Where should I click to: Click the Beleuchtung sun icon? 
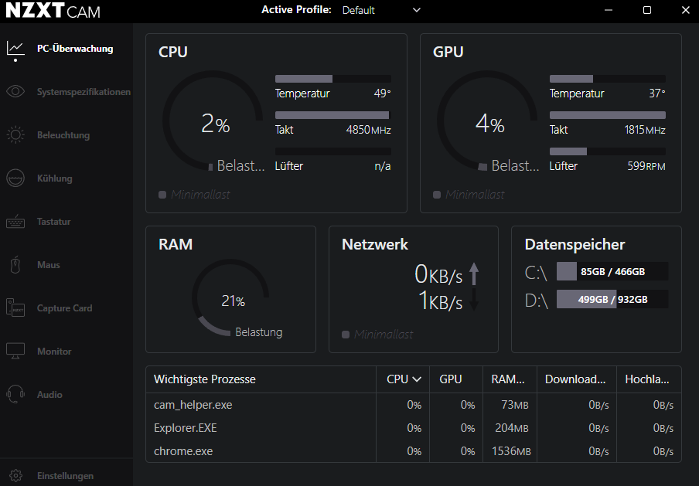pyautogui.click(x=15, y=134)
